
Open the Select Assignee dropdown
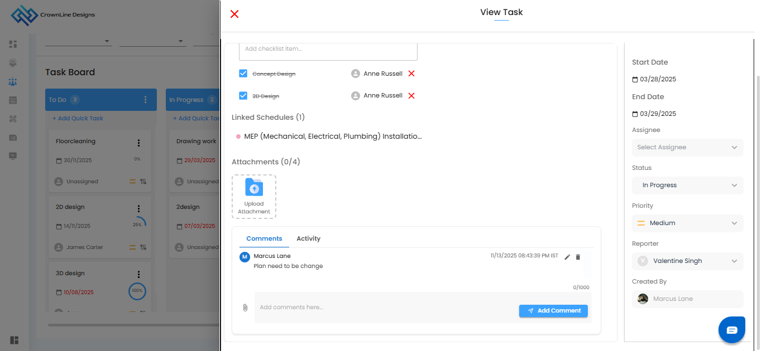click(687, 148)
